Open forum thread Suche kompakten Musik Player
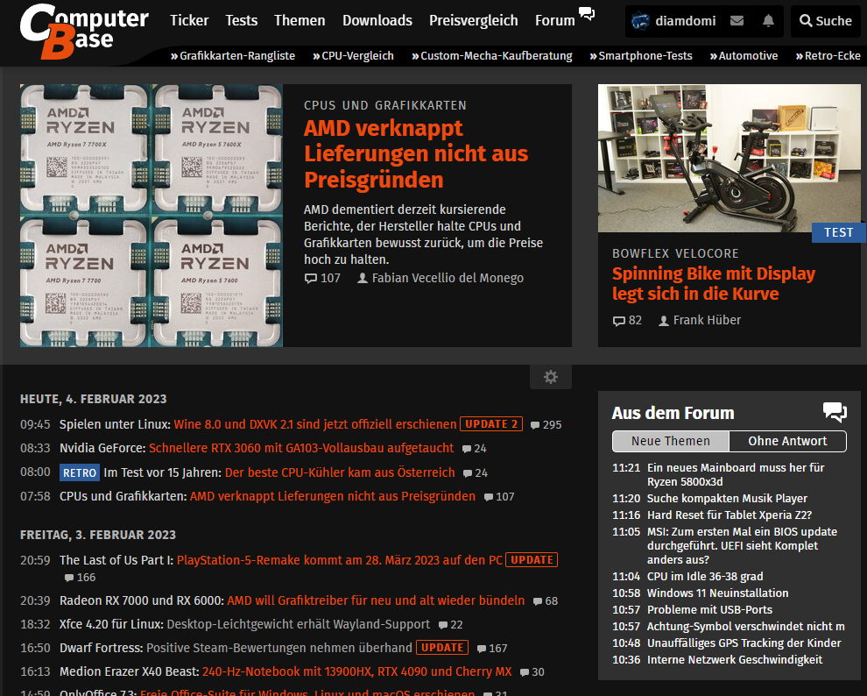Viewport: 867px width, 696px height. [727, 499]
